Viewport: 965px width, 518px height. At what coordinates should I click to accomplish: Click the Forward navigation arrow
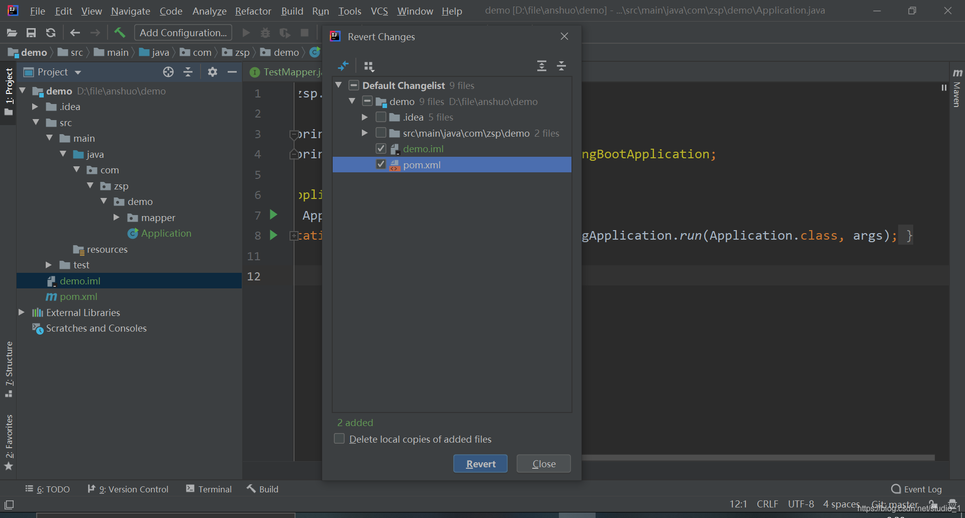pos(95,33)
